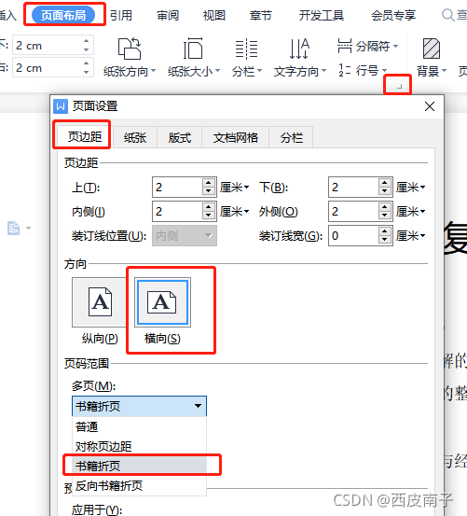Click the 装订线宽(G) input field
The width and height of the screenshot is (467, 516).
[353, 236]
